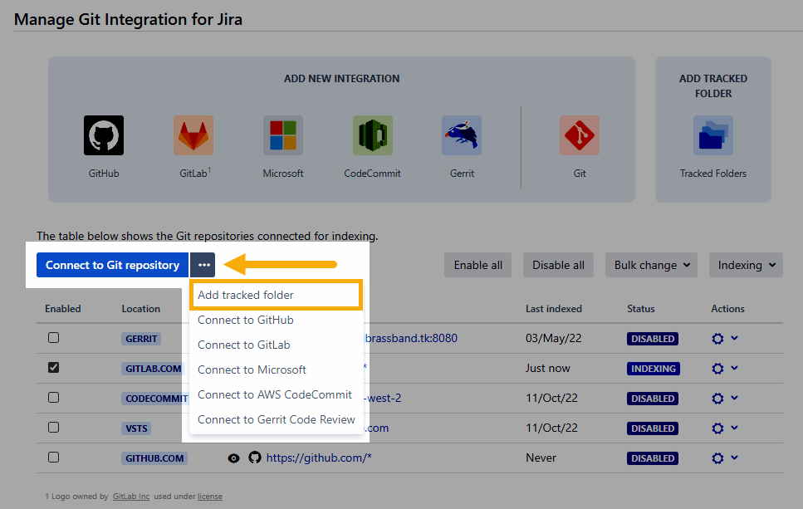Click Connect to Git repository button
This screenshot has height=509, width=803.
[112, 265]
